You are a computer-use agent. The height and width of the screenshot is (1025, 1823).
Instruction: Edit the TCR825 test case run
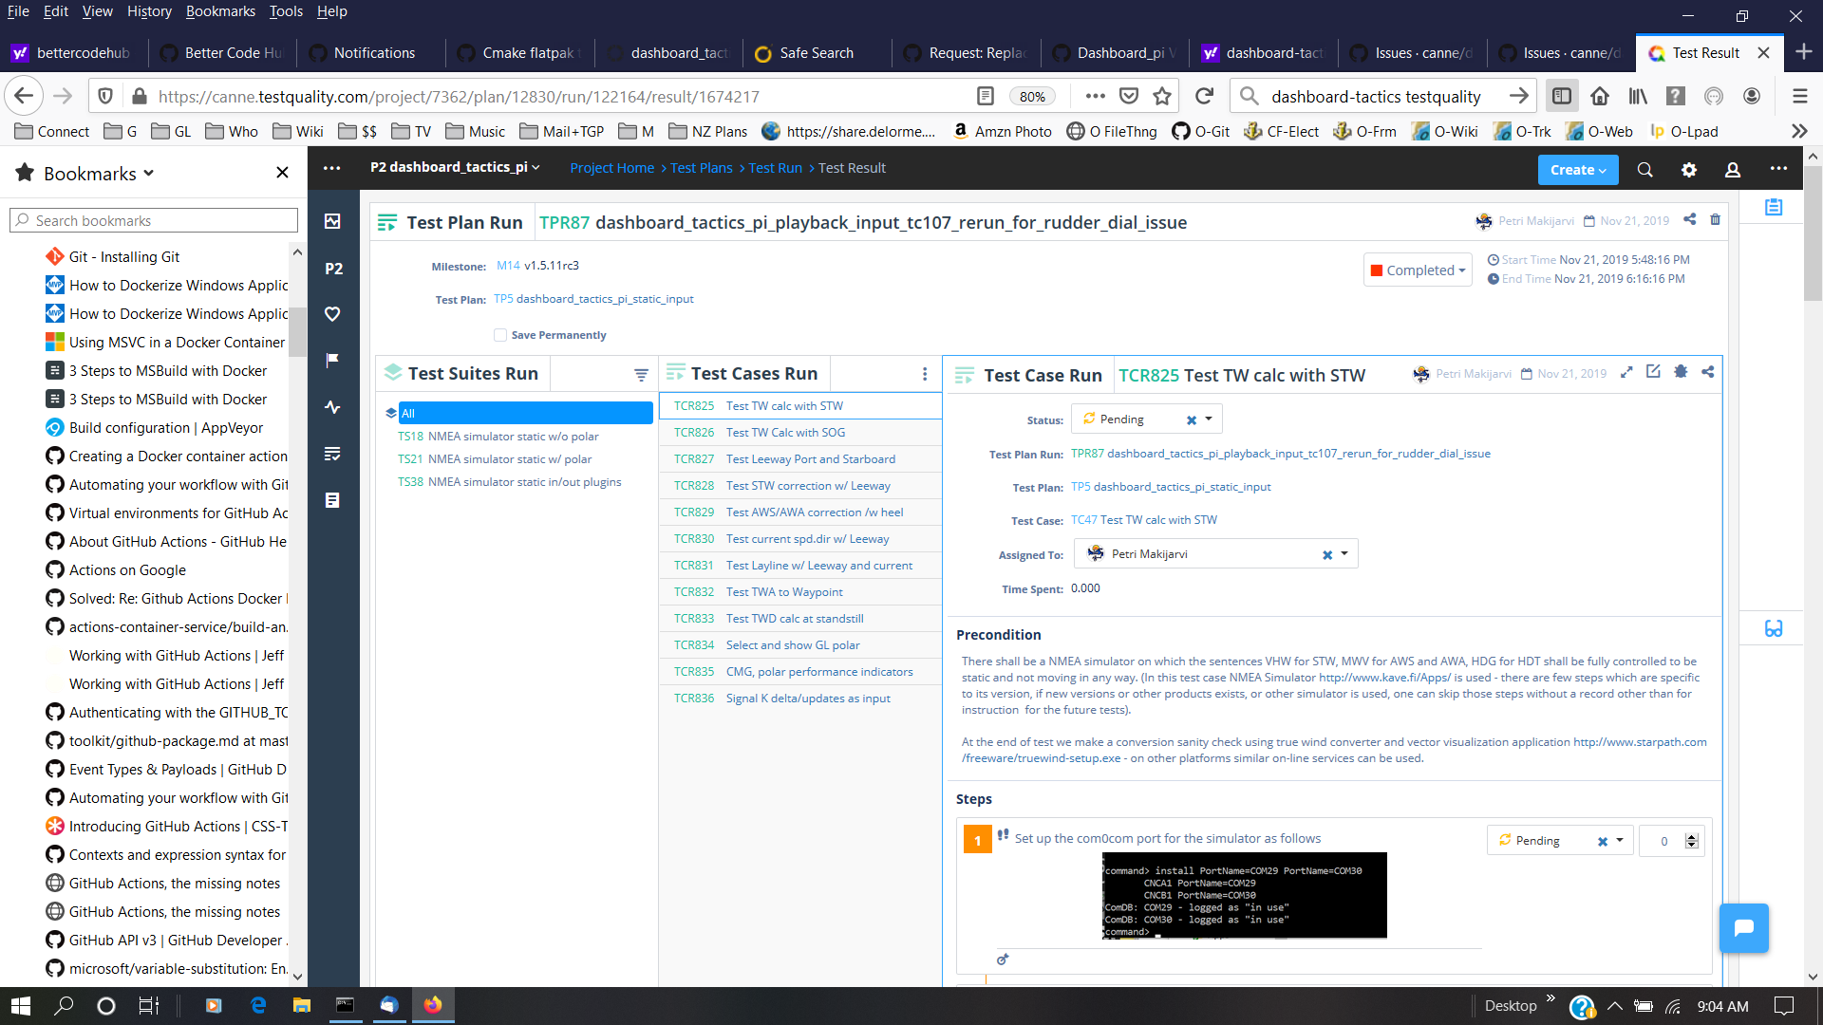click(1654, 373)
